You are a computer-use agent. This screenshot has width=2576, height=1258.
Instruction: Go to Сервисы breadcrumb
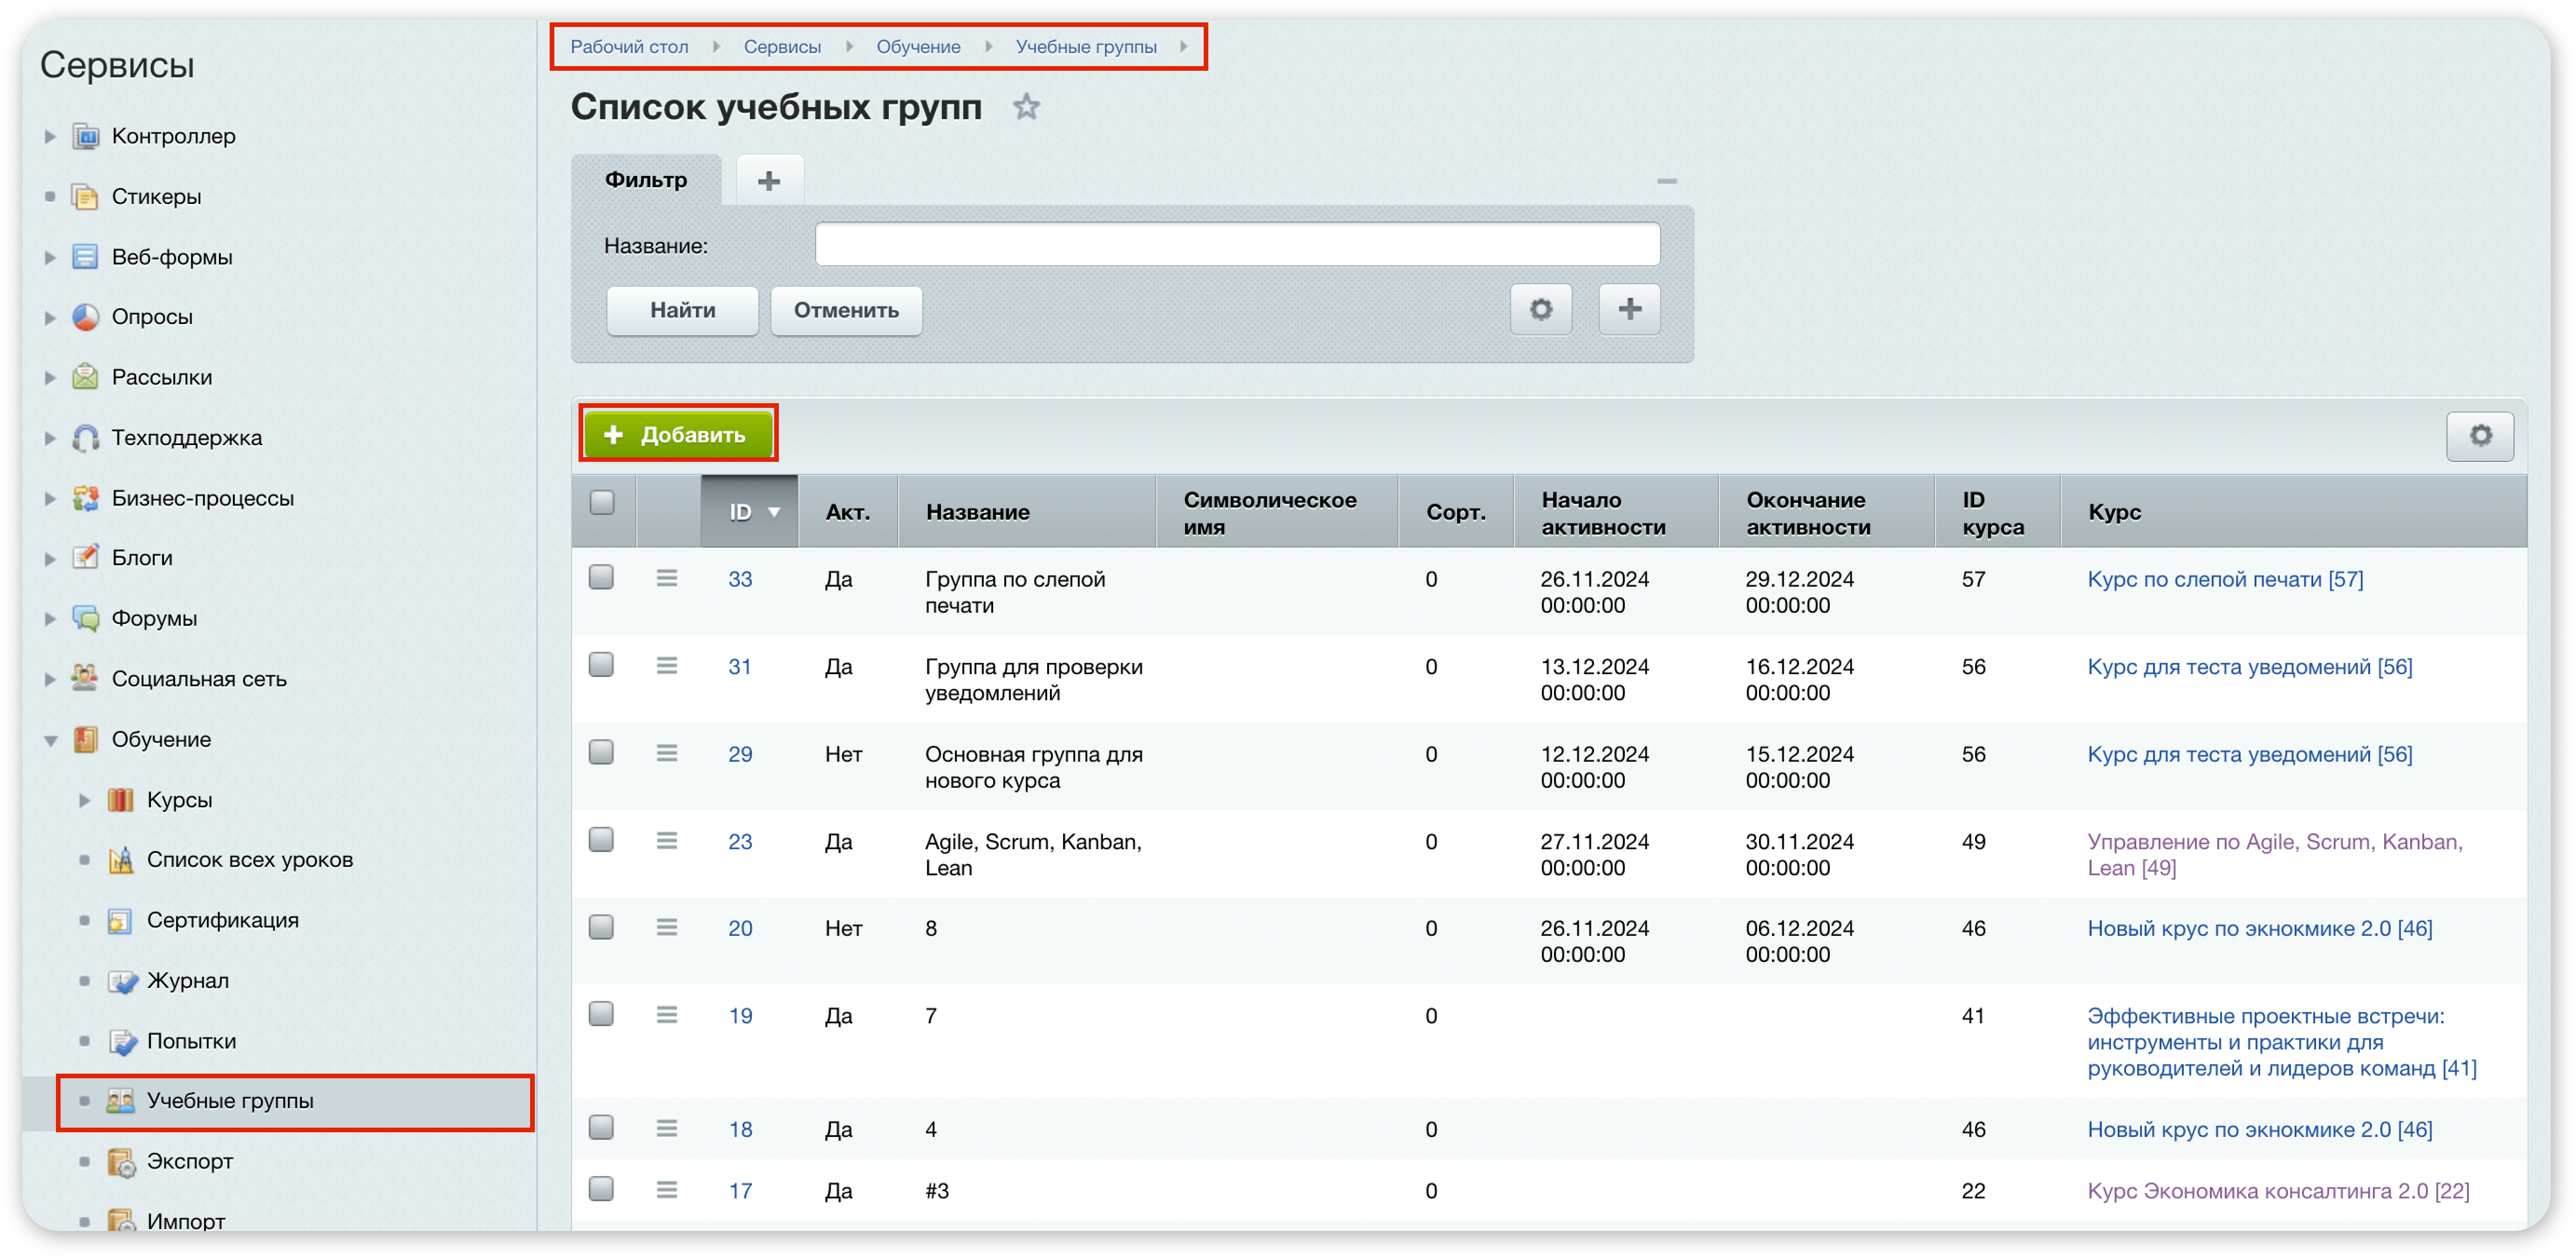click(x=782, y=47)
